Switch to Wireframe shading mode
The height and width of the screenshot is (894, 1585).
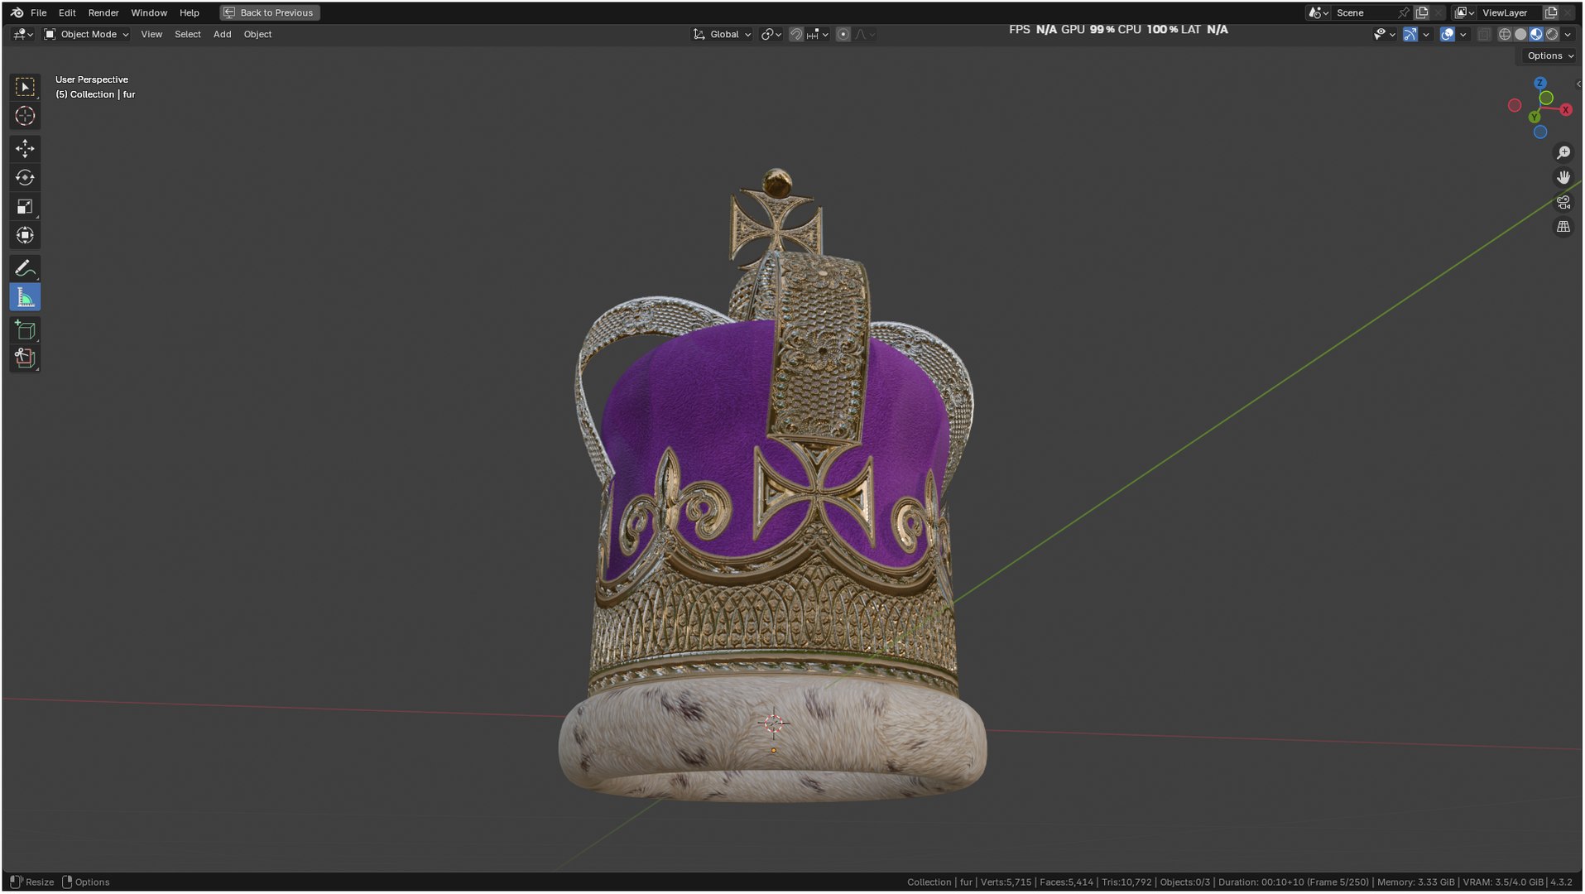[x=1505, y=34]
